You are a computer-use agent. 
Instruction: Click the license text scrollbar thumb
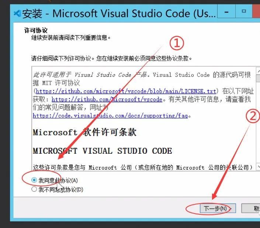pos(259,78)
